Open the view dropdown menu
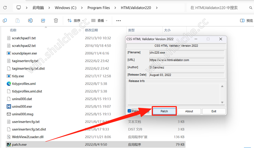This screenshot has height=148, width=254. coord(99,20)
